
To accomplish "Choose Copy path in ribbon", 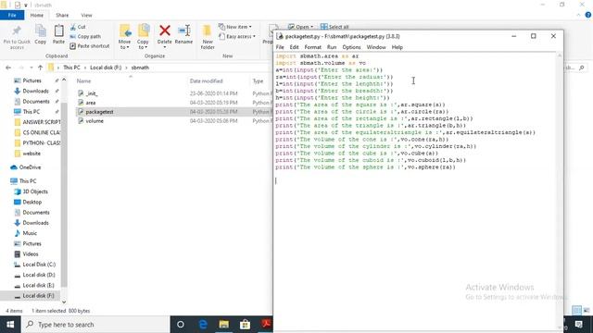I will point(85,37).
